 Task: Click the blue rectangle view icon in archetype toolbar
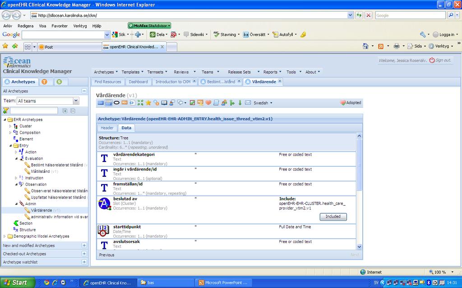click(x=101, y=103)
